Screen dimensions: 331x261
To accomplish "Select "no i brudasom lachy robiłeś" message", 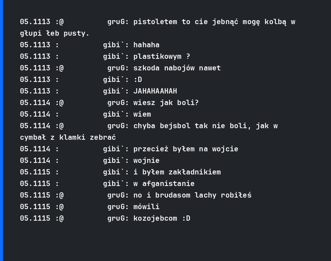I will 192,195.
